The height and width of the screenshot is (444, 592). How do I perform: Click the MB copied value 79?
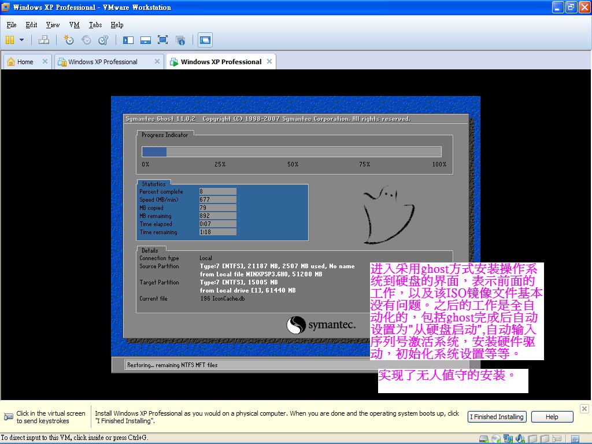pyautogui.click(x=217, y=208)
